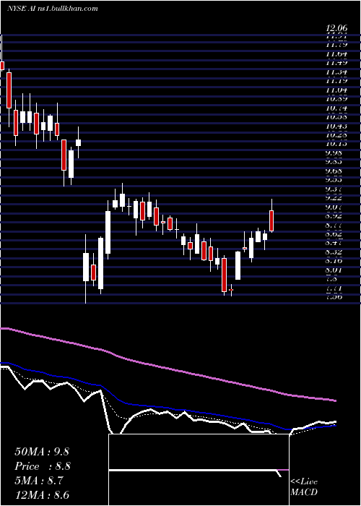Click the 12.06 price axis label
This screenshot has height=506, width=361.
coord(336,29)
